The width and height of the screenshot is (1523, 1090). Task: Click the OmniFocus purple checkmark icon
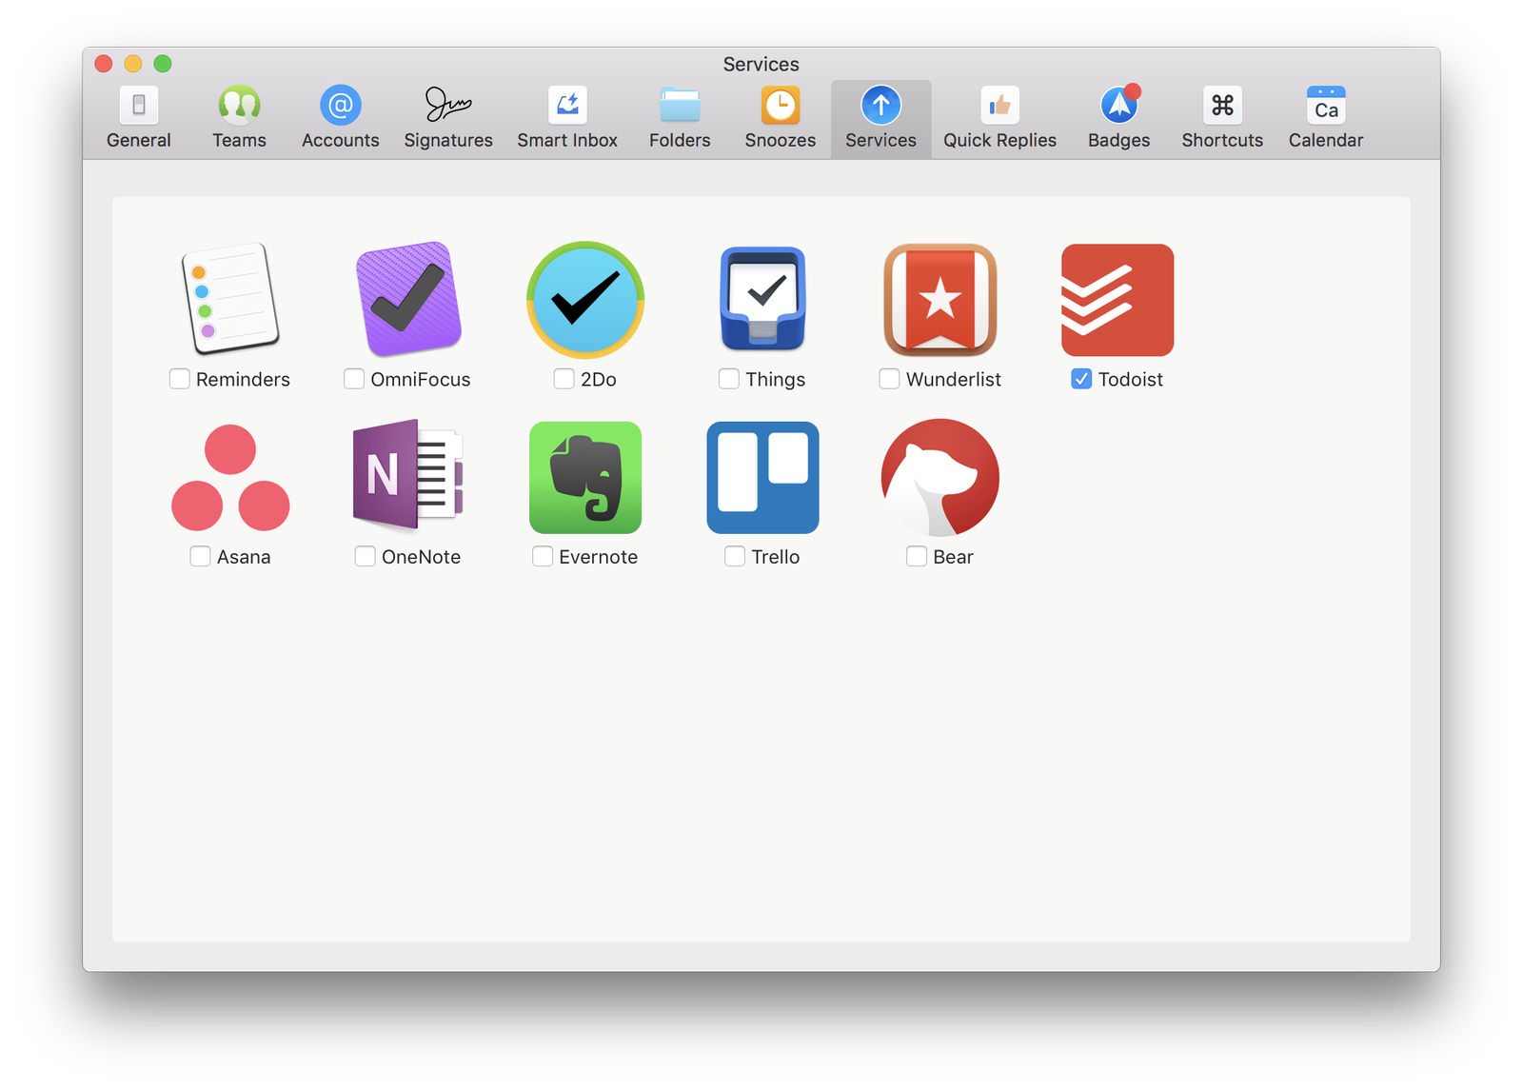click(x=408, y=299)
